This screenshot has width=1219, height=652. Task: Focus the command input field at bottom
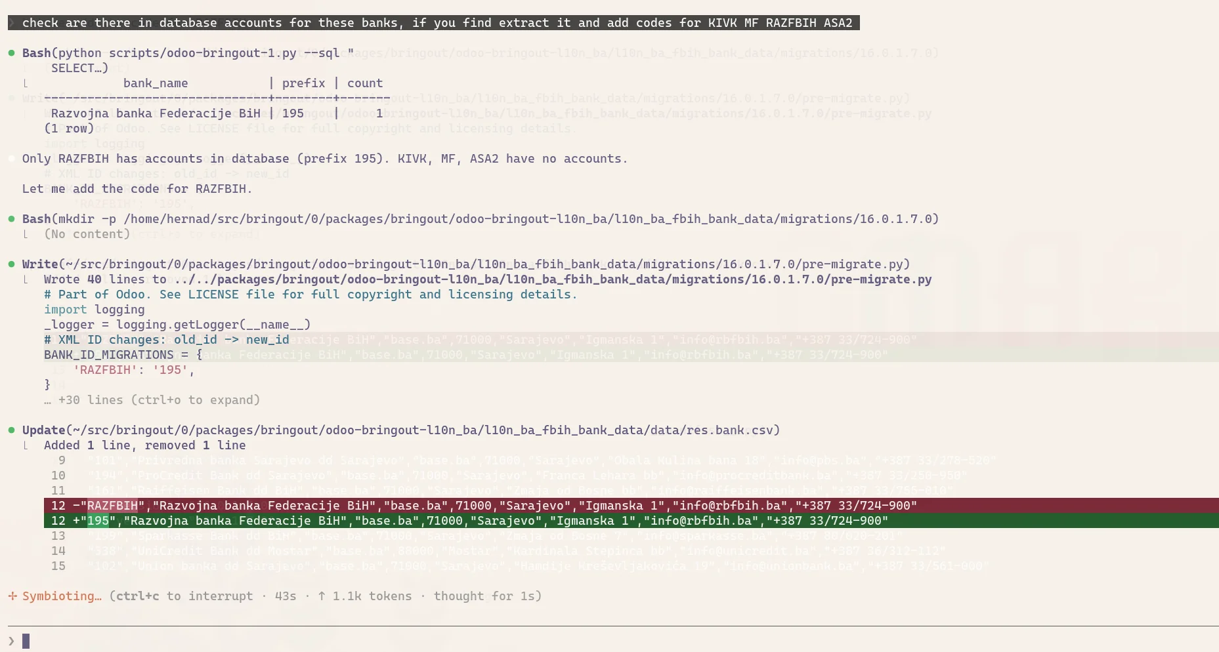[x=591, y=641]
